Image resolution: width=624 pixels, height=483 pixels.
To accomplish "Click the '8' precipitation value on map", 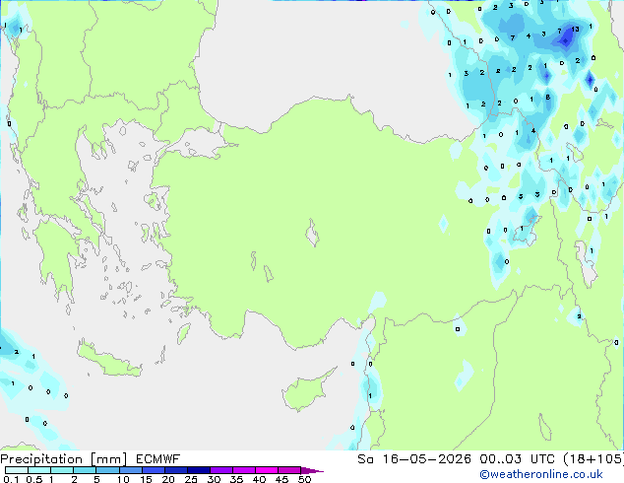I will (x=548, y=98).
